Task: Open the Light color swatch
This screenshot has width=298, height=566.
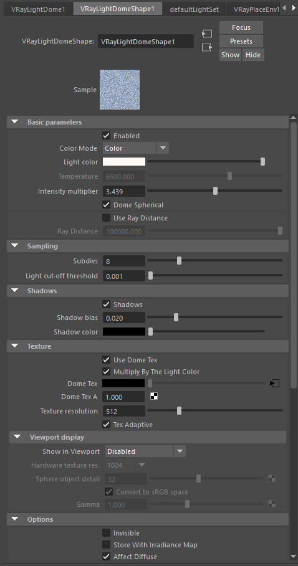Action: tap(124, 162)
